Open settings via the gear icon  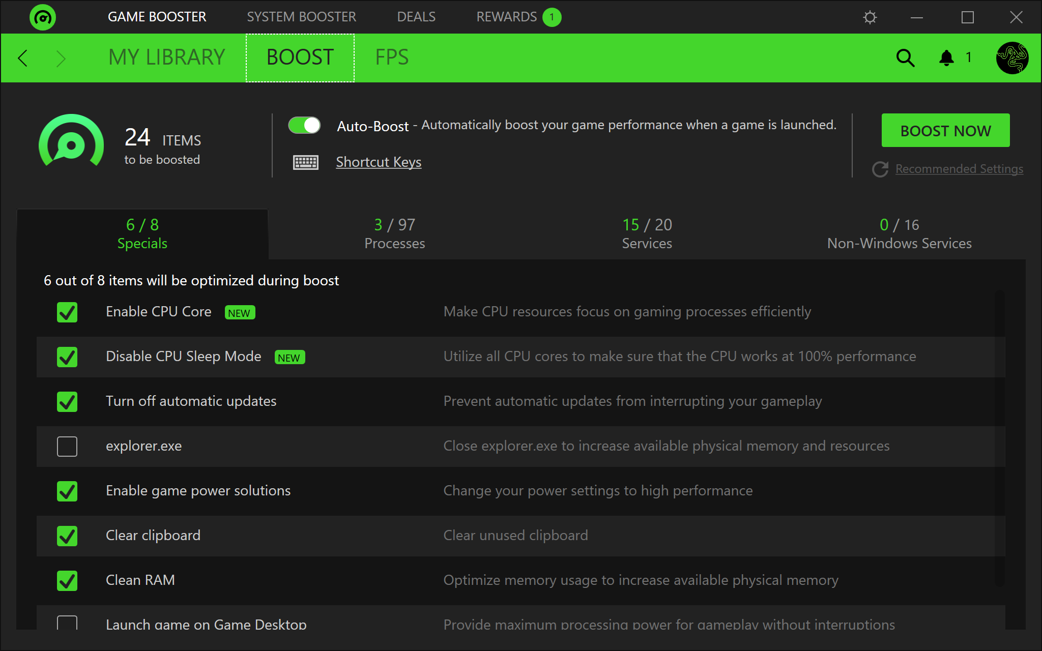tap(870, 17)
